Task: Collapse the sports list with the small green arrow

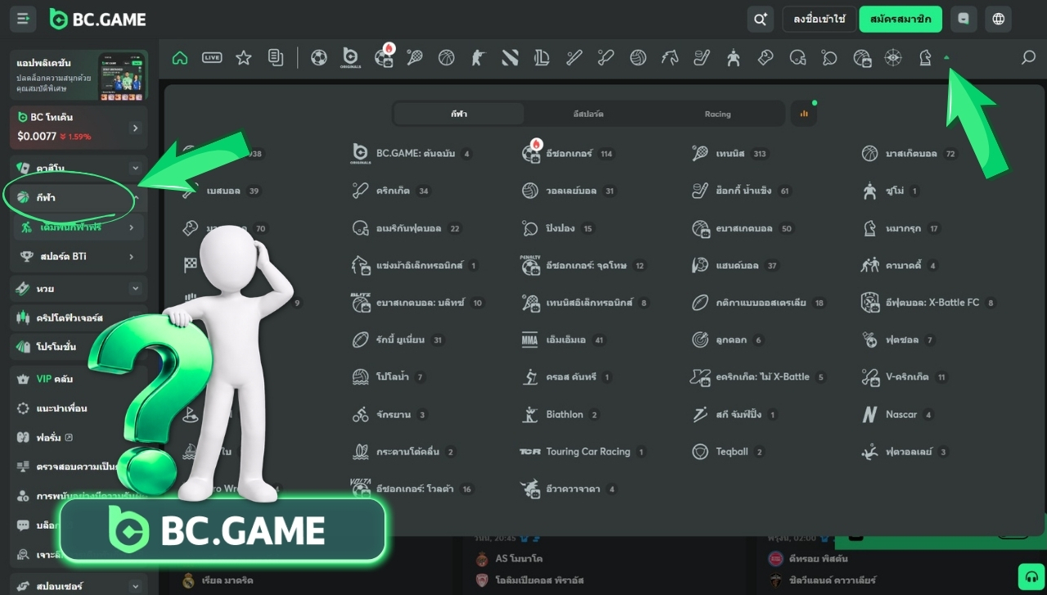Action: 946,57
